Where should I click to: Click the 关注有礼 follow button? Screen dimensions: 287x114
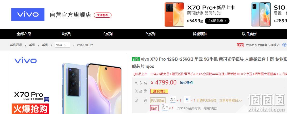tap(103, 15)
